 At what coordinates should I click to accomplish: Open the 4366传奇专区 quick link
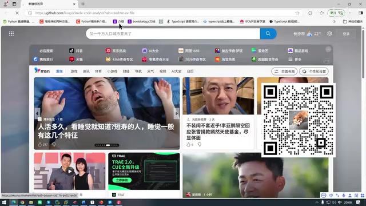tap(120, 60)
